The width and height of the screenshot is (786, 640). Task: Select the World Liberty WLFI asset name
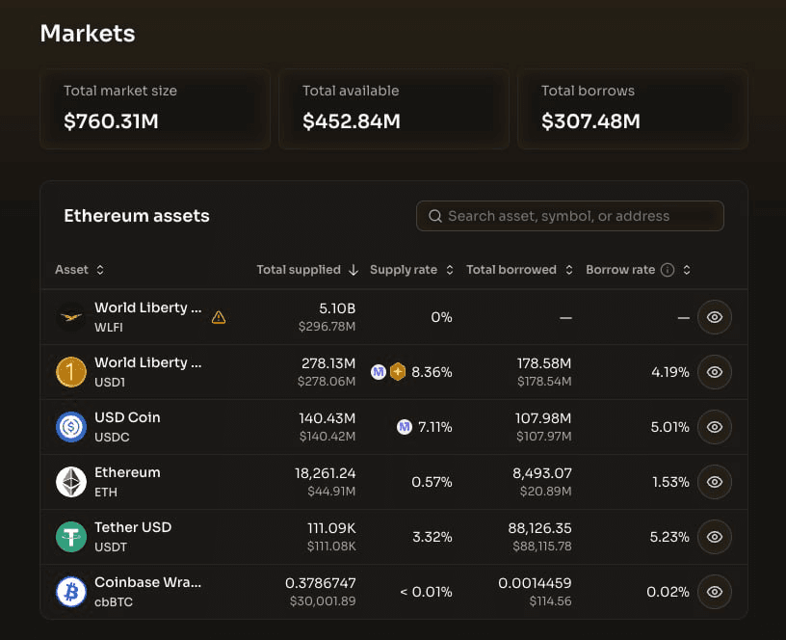click(x=148, y=307)
